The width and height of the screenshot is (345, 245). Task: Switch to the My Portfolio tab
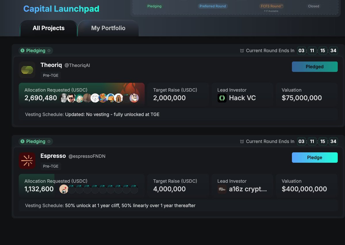(x=108, y=28)
